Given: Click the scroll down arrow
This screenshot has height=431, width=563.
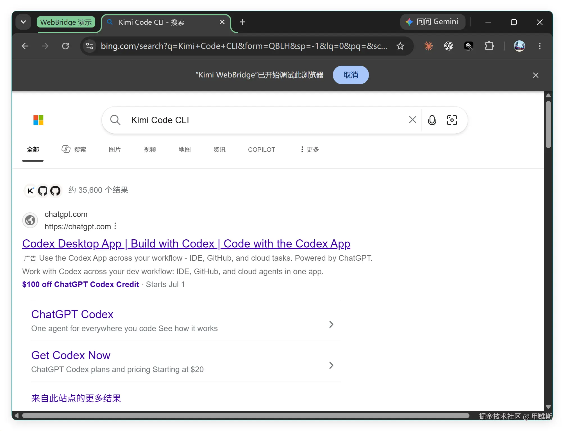Looking at the screenshot, I should (x=548, y=407).
